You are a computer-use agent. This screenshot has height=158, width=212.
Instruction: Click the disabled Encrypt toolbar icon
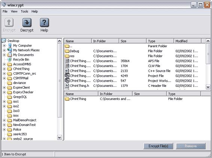click(x=9, y=23)
